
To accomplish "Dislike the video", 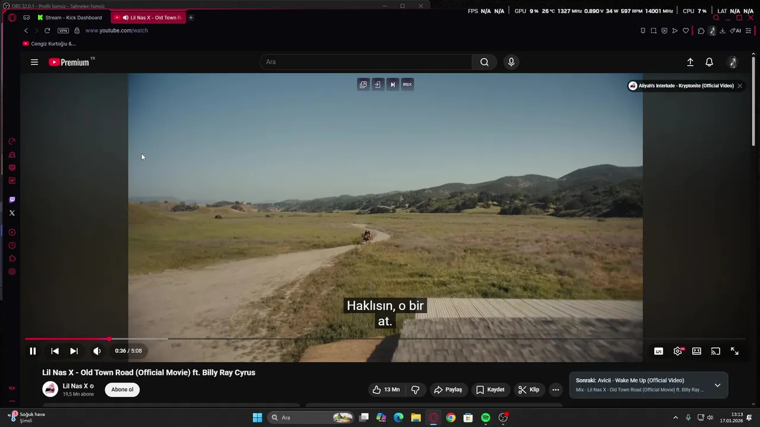I will click(x=416, y=390).
